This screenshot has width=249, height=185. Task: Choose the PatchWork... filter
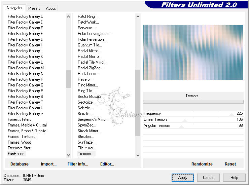coord(88,22)
